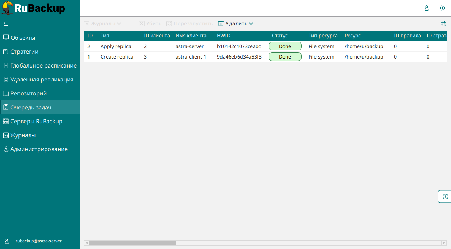
Task: Open the Администрирование section
Action: point(39,149)
